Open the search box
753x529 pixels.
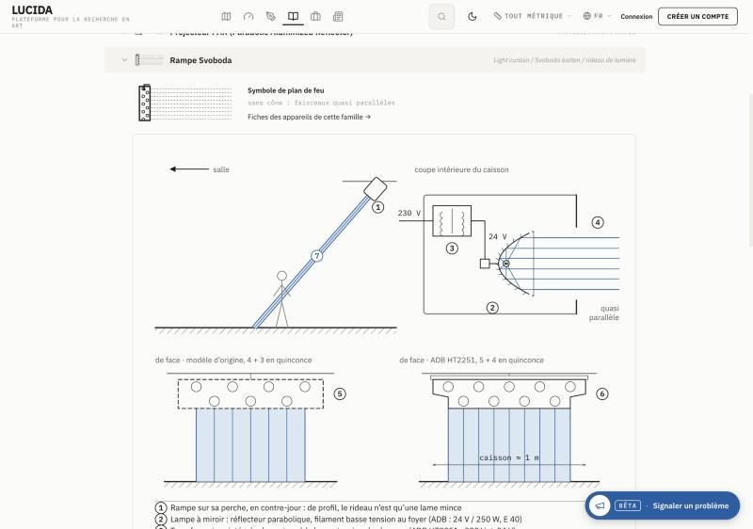tap(441, 16)
